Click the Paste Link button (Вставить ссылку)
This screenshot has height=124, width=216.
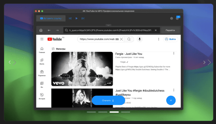tap(51, 18)
